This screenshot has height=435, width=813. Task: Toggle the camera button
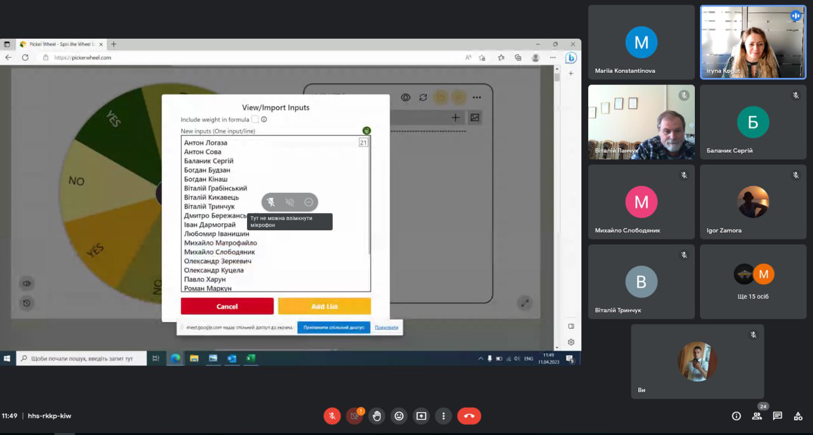tap(354, 416)
